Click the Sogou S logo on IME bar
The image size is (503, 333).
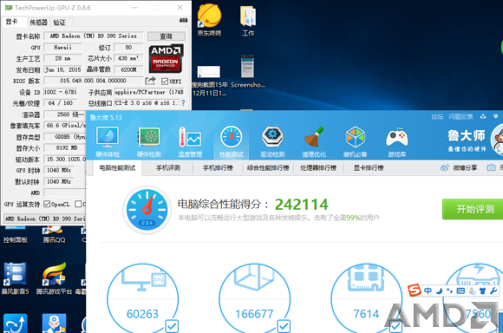(415, 291)
